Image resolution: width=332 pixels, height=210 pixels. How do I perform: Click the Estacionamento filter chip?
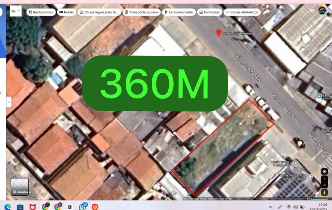178,12
